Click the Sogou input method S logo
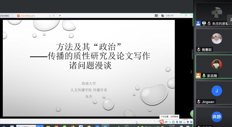 162,122
